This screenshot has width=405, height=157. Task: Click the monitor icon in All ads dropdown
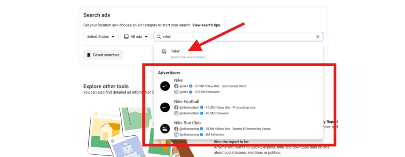click(x=126, y=37)
